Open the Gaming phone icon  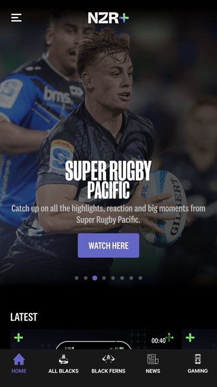click(x=197, y=359)
